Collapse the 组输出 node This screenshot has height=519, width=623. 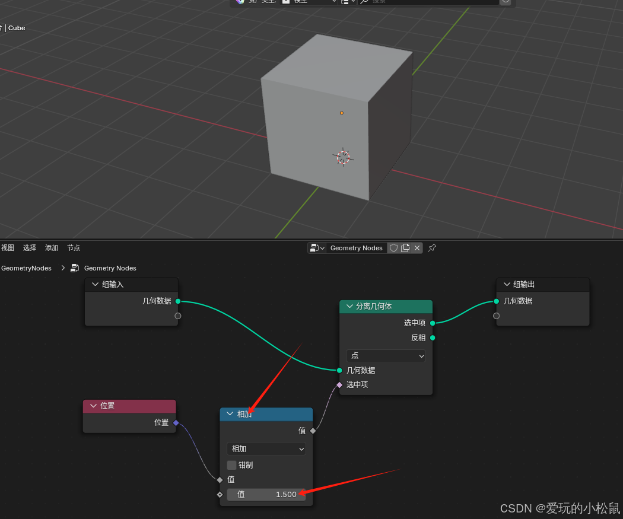pyautogui.click(x=507, y=284)
